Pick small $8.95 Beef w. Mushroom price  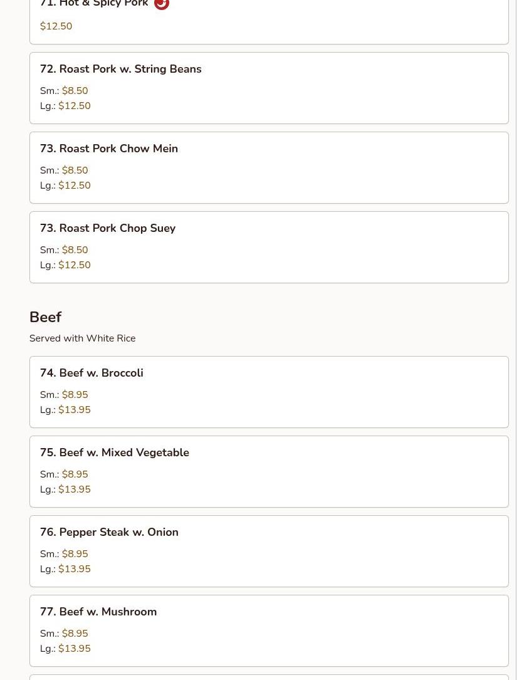point(75,634)
